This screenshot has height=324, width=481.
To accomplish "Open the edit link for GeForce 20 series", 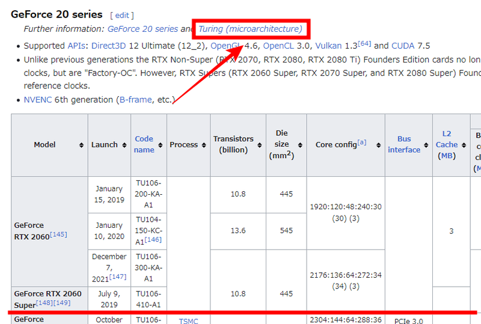I will pos(121,15).
